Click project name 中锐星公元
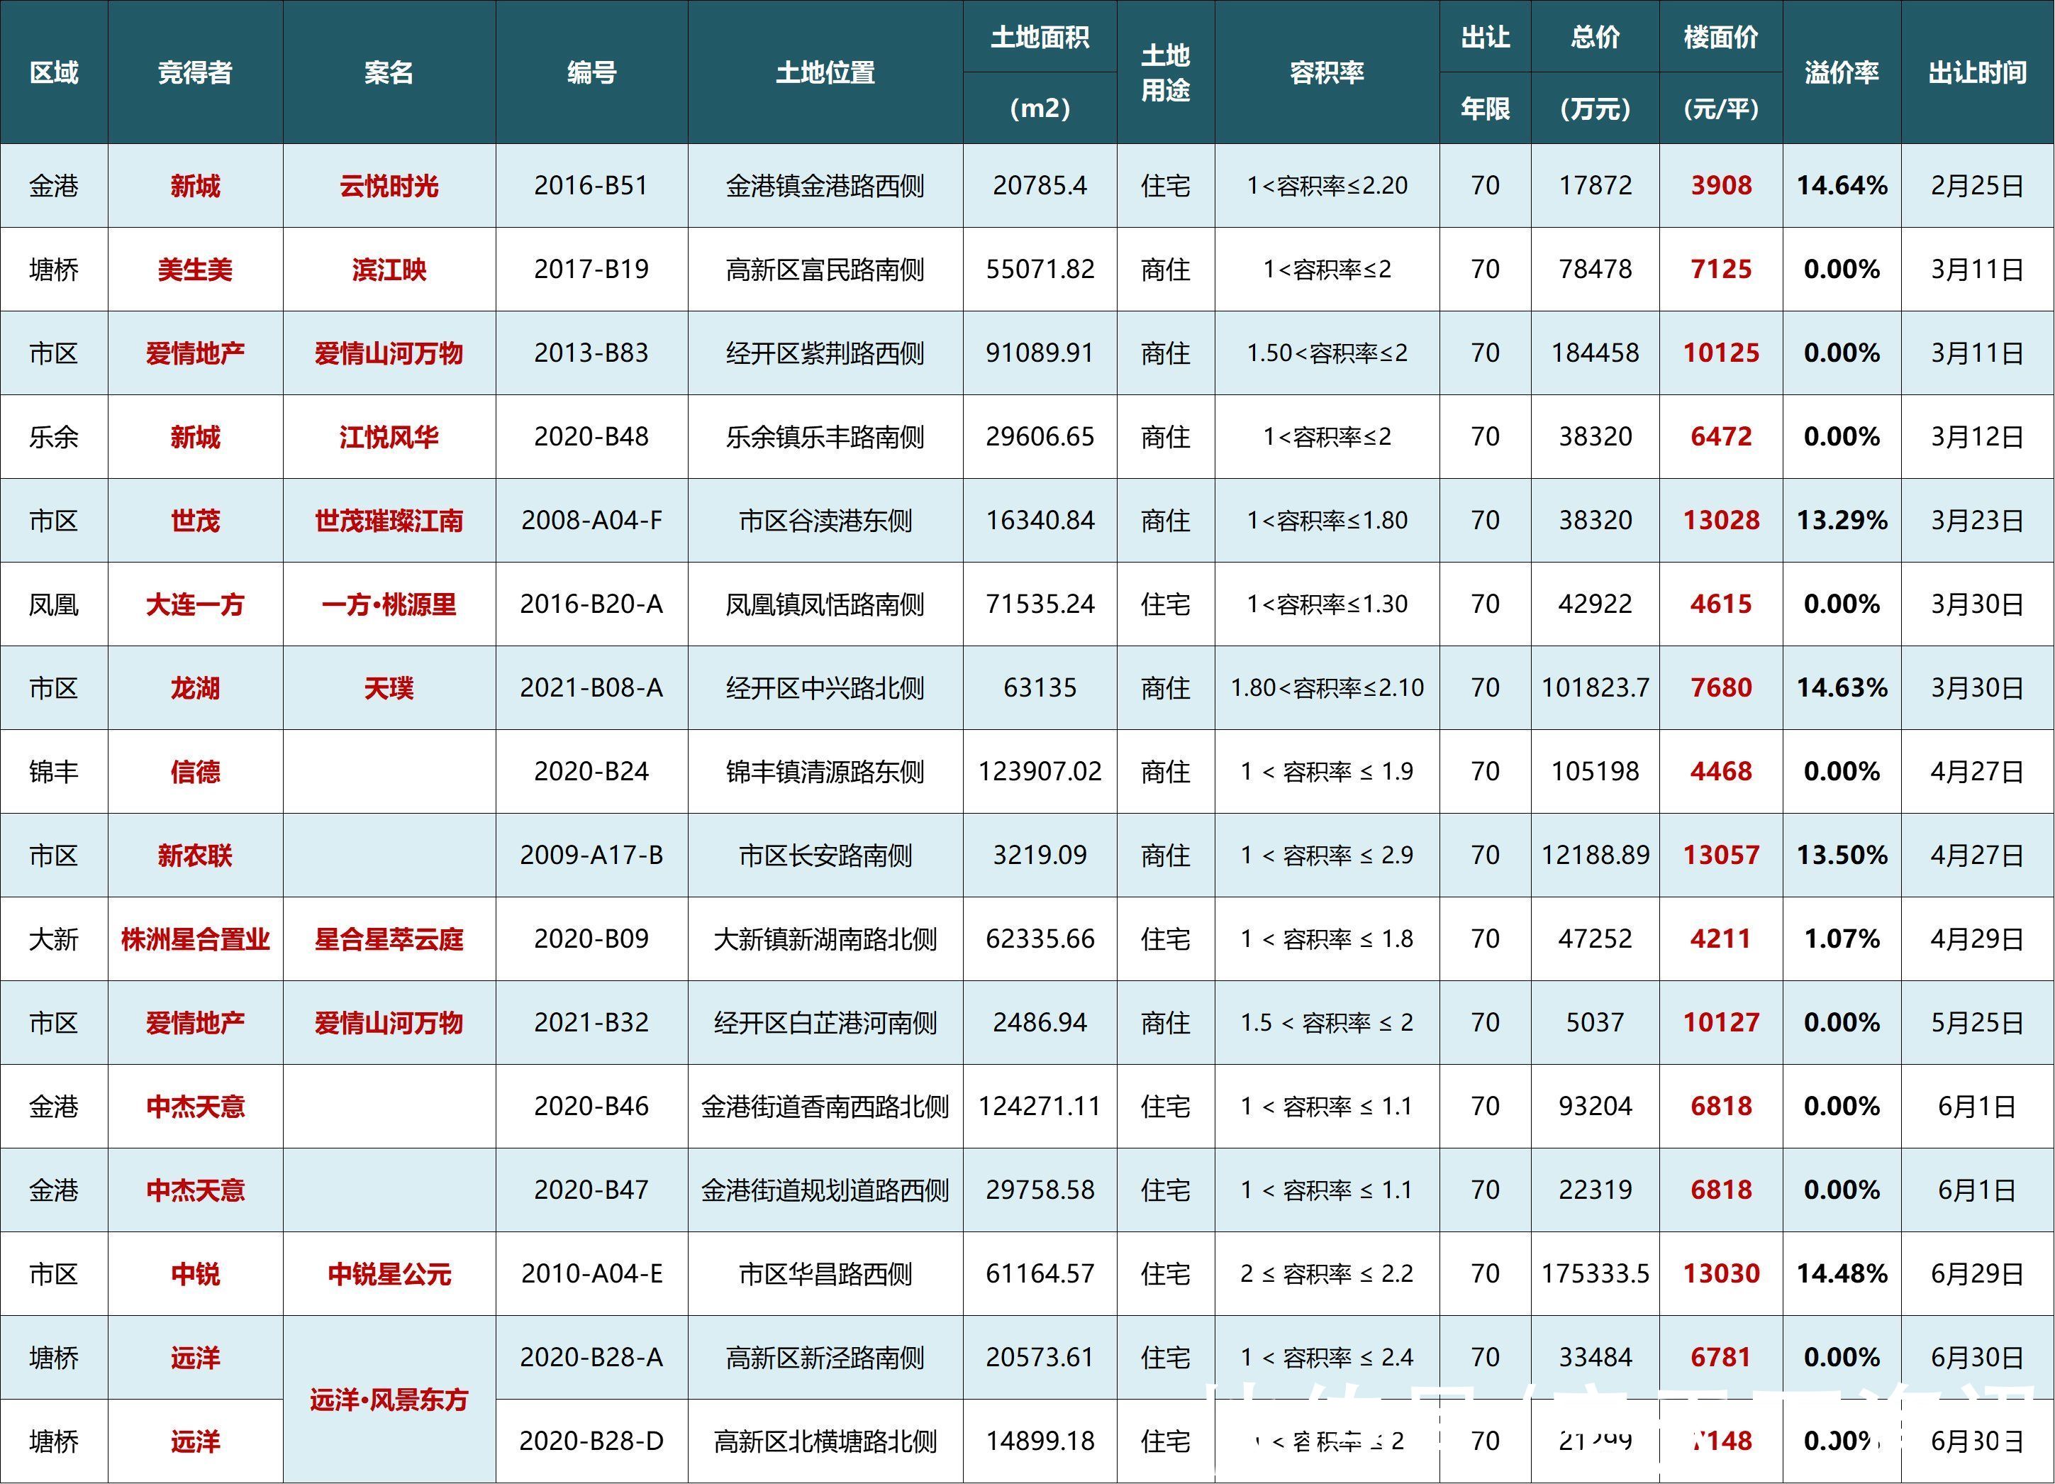Viewport: 2055px width, 1484px height. tap(389, 1274)
